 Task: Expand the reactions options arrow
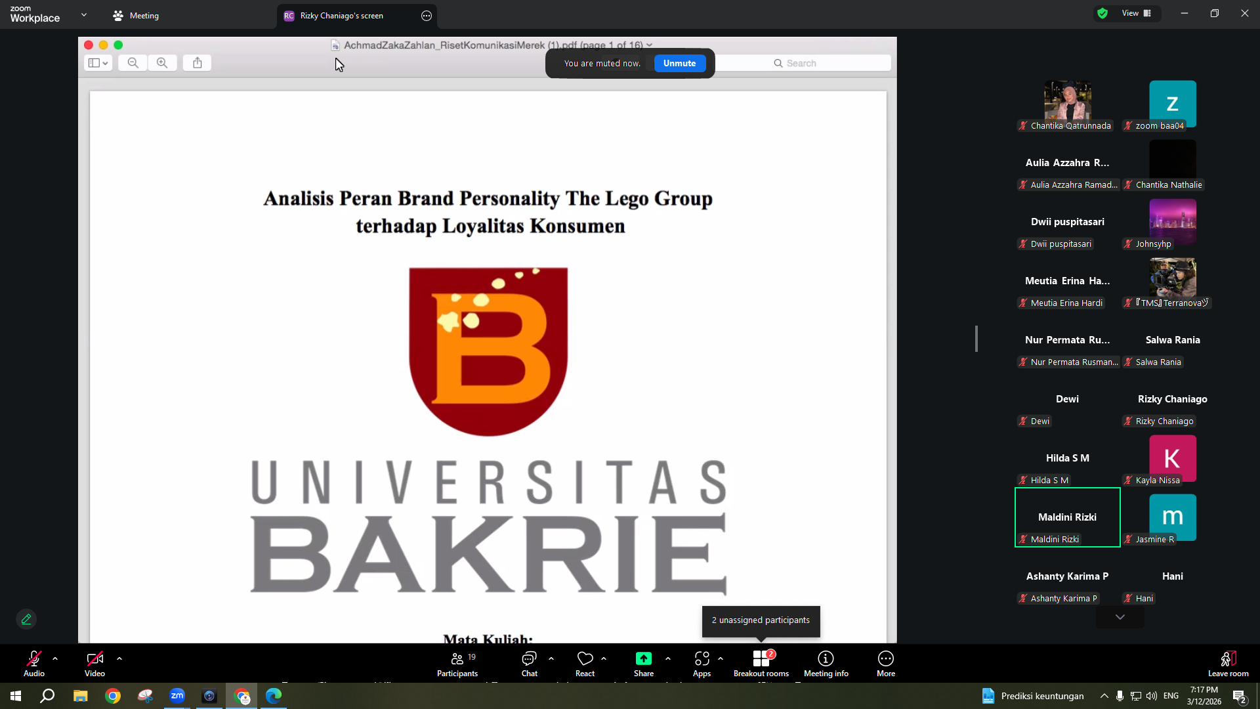[604, 658]
